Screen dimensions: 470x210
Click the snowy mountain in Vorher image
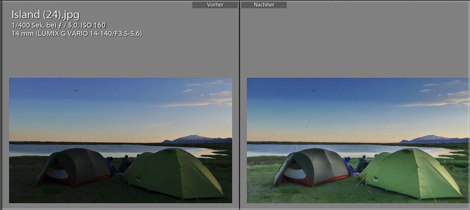tap(194, 139)
